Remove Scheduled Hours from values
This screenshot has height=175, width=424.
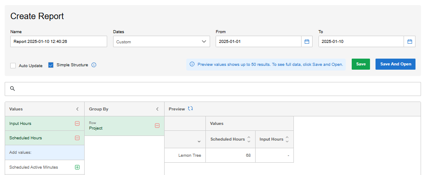tap(77, 138)
